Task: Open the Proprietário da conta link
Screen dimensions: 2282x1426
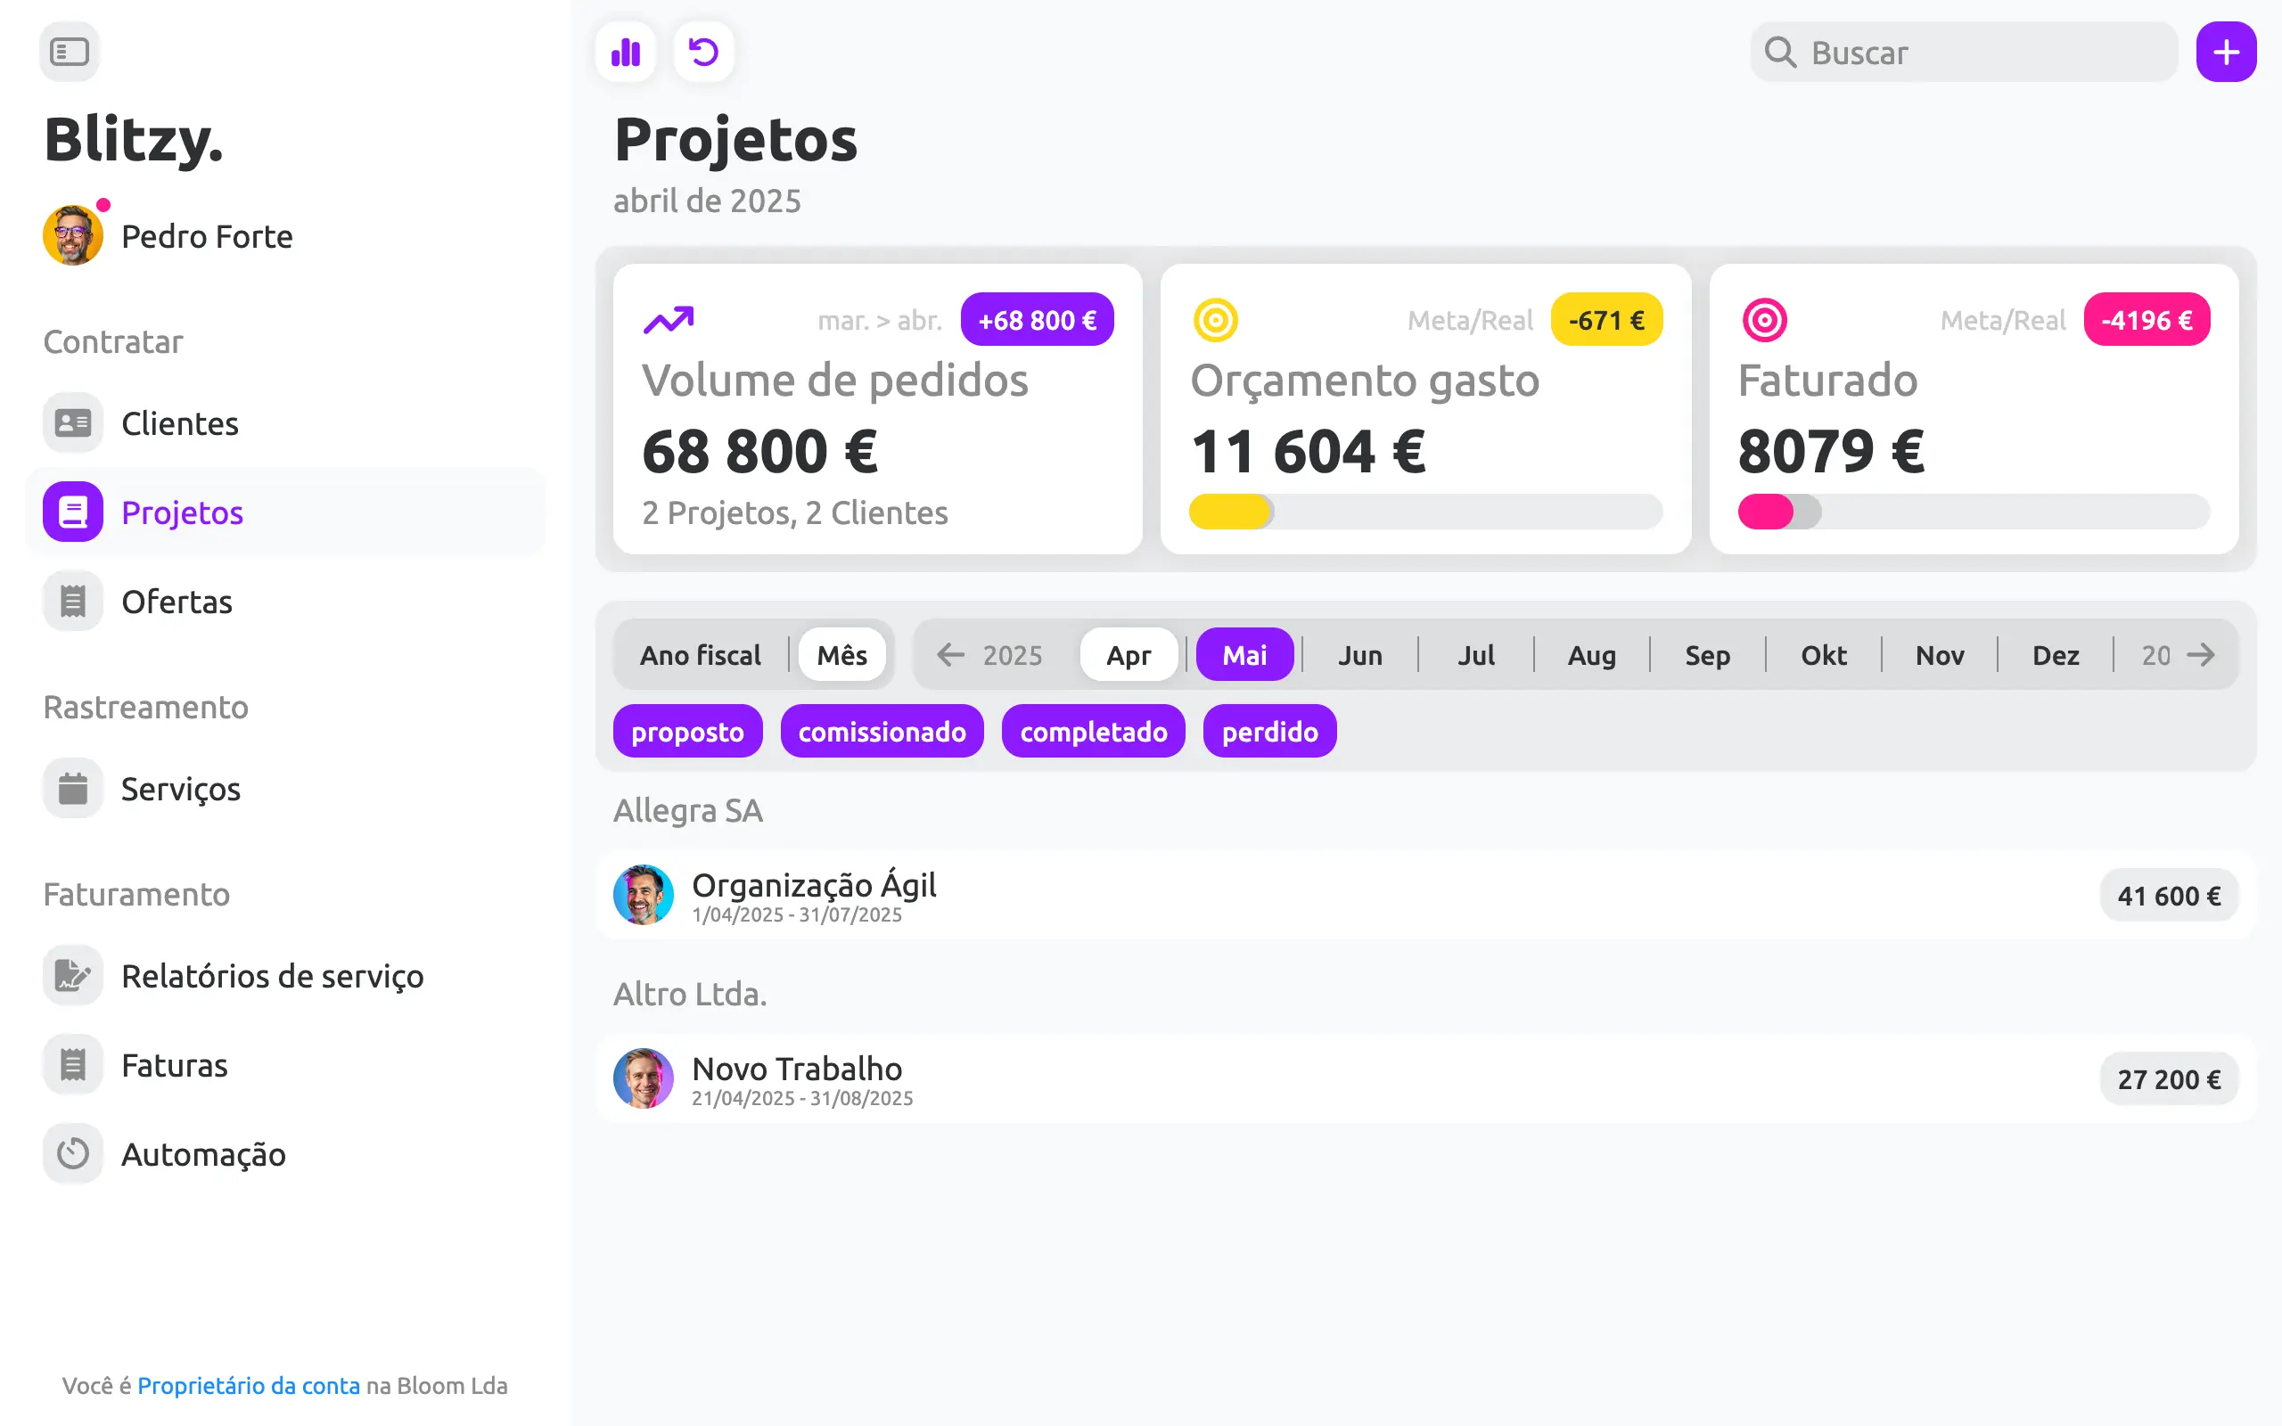Action: [x=248, y=1385]
